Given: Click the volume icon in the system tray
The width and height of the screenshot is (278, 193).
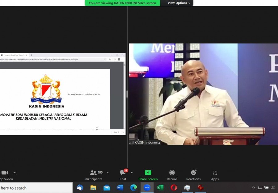Looking at the screenshot, I should pyautogui.click(x=273, y=187).
